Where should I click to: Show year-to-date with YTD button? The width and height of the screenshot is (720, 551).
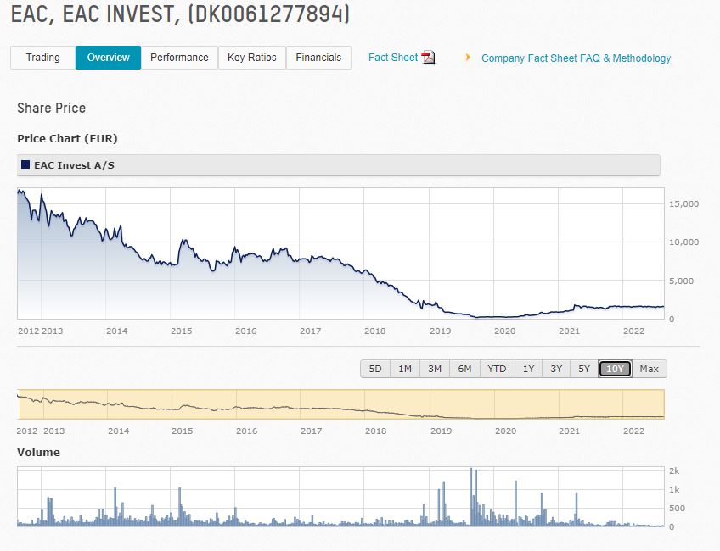click(497, 369)
